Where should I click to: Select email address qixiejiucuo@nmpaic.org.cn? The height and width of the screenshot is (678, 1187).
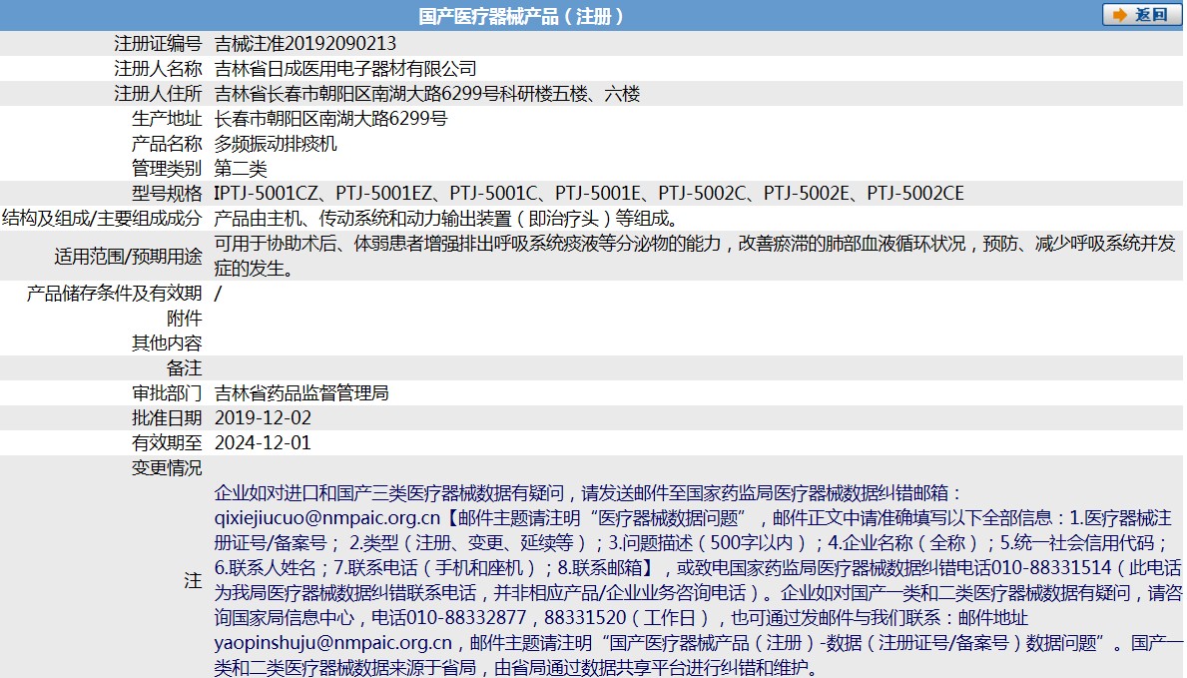[x=327, y=518]
